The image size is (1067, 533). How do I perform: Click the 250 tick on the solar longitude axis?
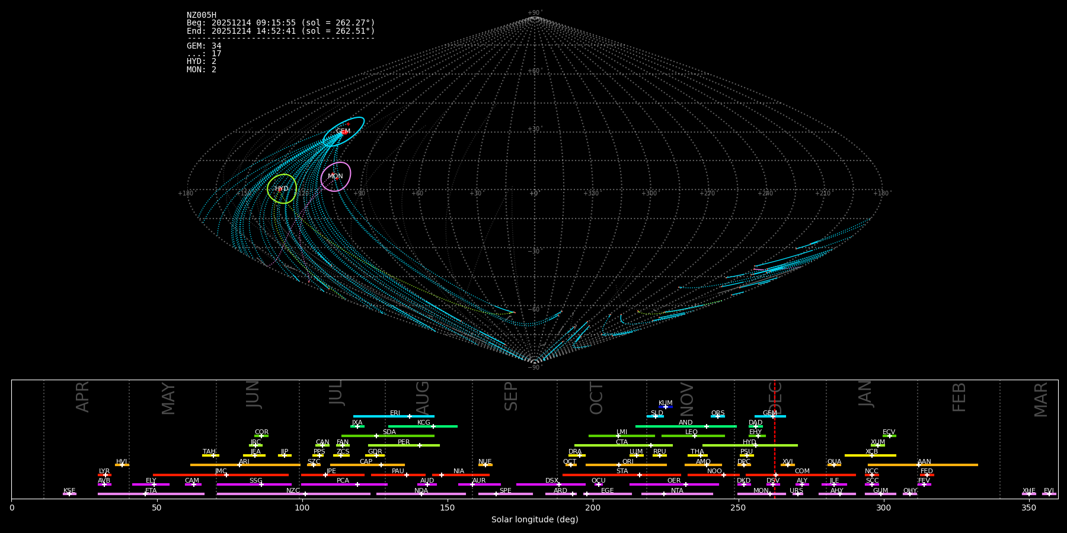(738, 508)
